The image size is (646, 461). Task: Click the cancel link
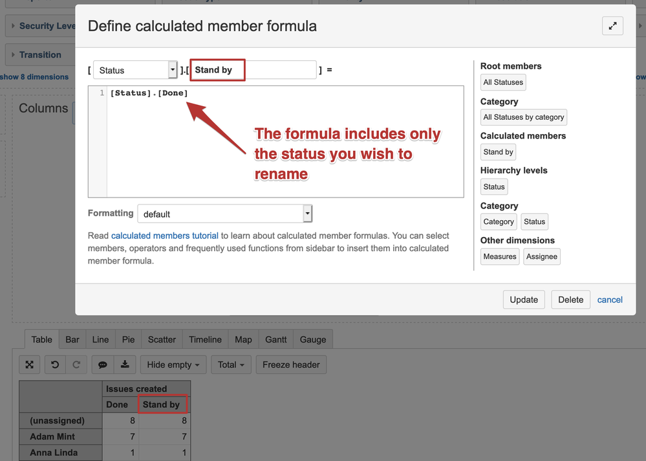[x=610, y=300]
